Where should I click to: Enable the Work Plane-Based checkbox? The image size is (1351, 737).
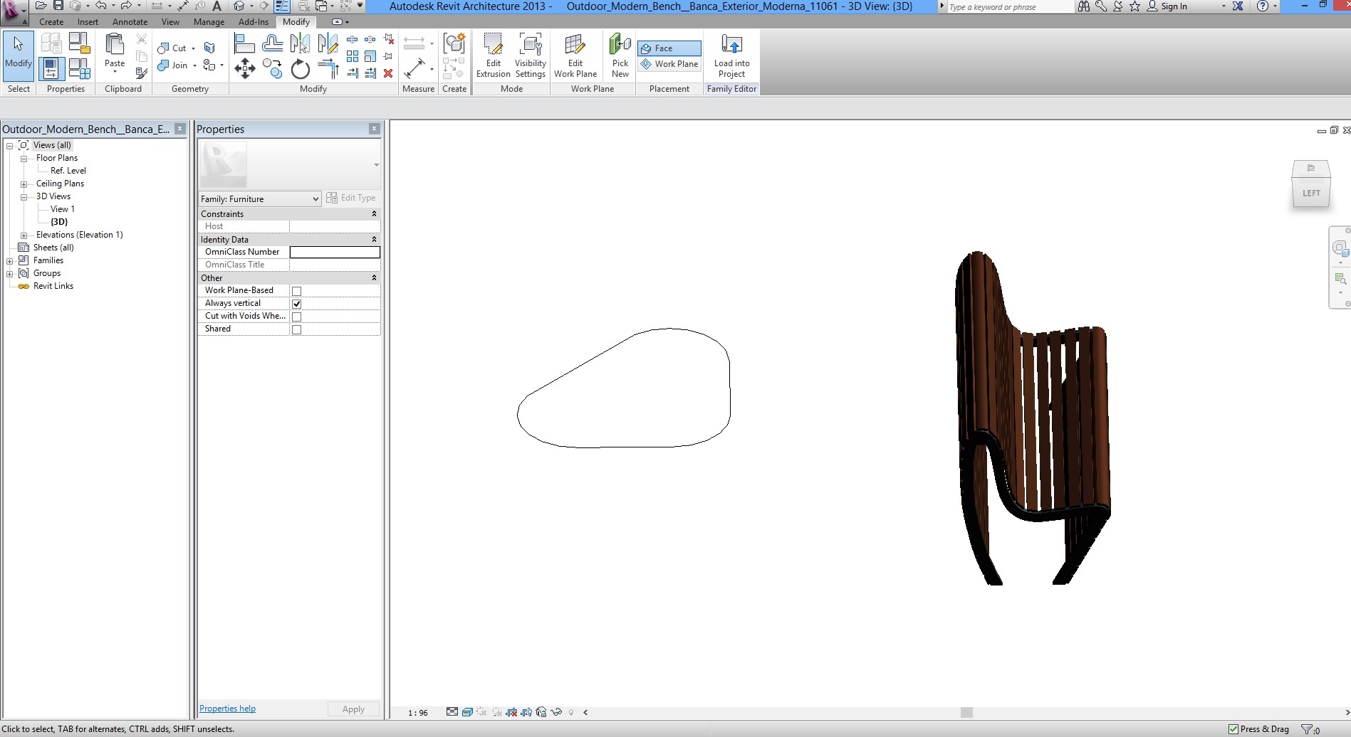297,291
